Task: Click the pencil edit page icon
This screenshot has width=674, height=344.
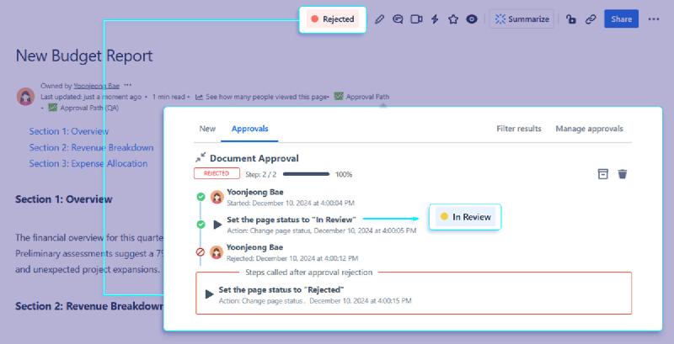Action: (x=379, y=19)
